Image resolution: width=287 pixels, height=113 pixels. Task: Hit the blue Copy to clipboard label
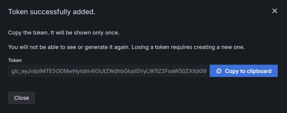pos(248,71)
